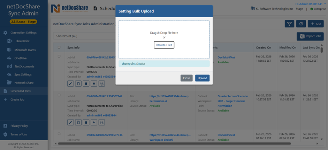Viewport: 328px width, 150px height.
Task: Click the Browse Files button
Action: [x=164, y=45]
